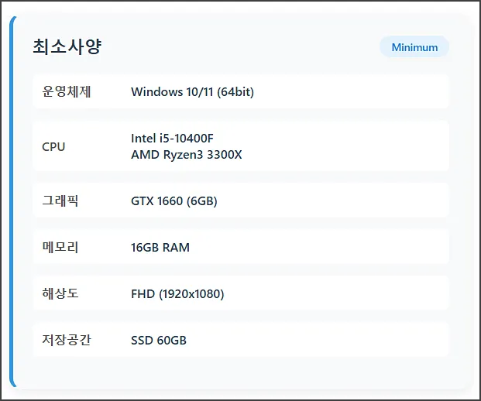
Task: Select the 그래픽 label
Action: tap(60, 201)
